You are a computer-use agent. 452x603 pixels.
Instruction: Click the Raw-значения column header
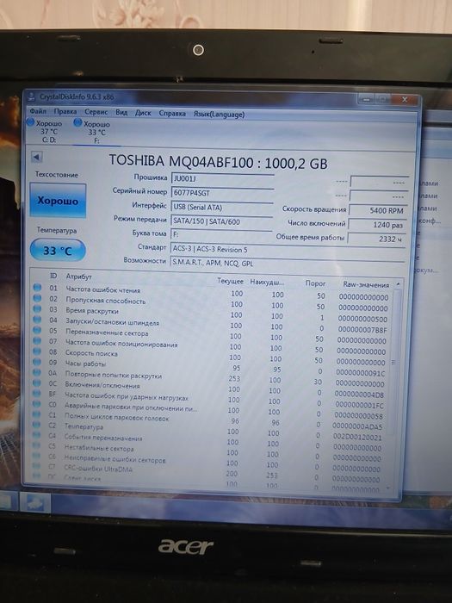[x=366, y=284]
